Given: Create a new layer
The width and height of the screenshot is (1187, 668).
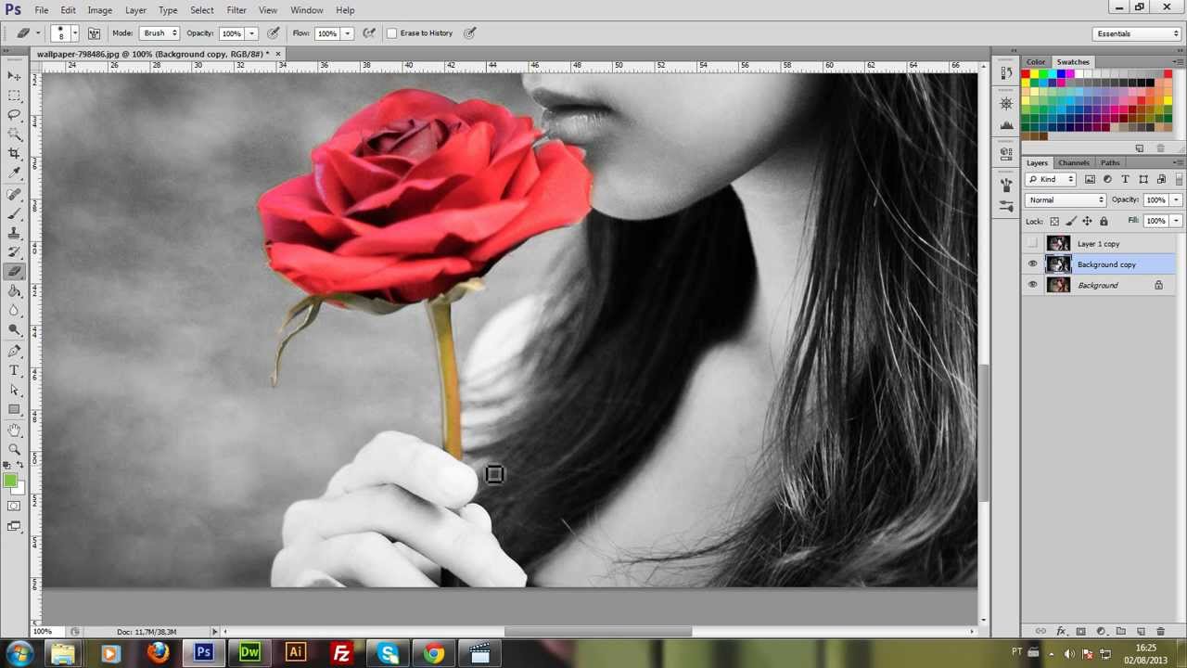Looking at the screenshot, I should point(1141,632).
